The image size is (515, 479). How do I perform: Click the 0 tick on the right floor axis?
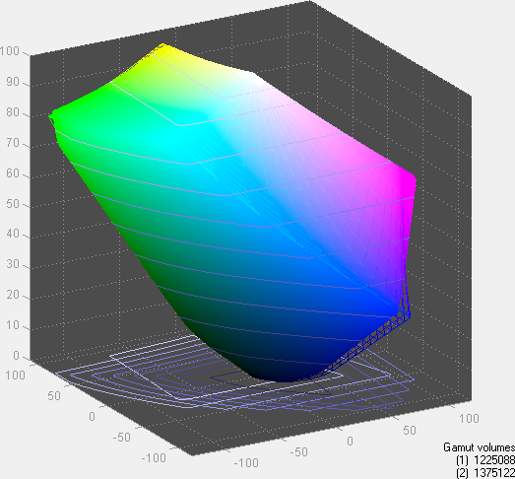350,442
